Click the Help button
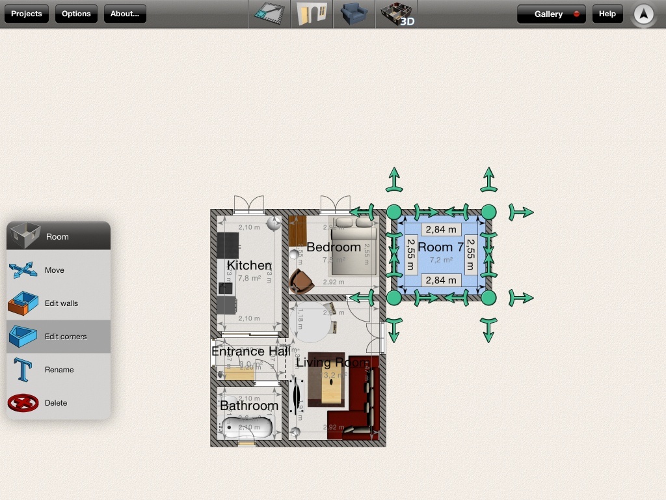The image size is (666, 500). tap(607, 13)
